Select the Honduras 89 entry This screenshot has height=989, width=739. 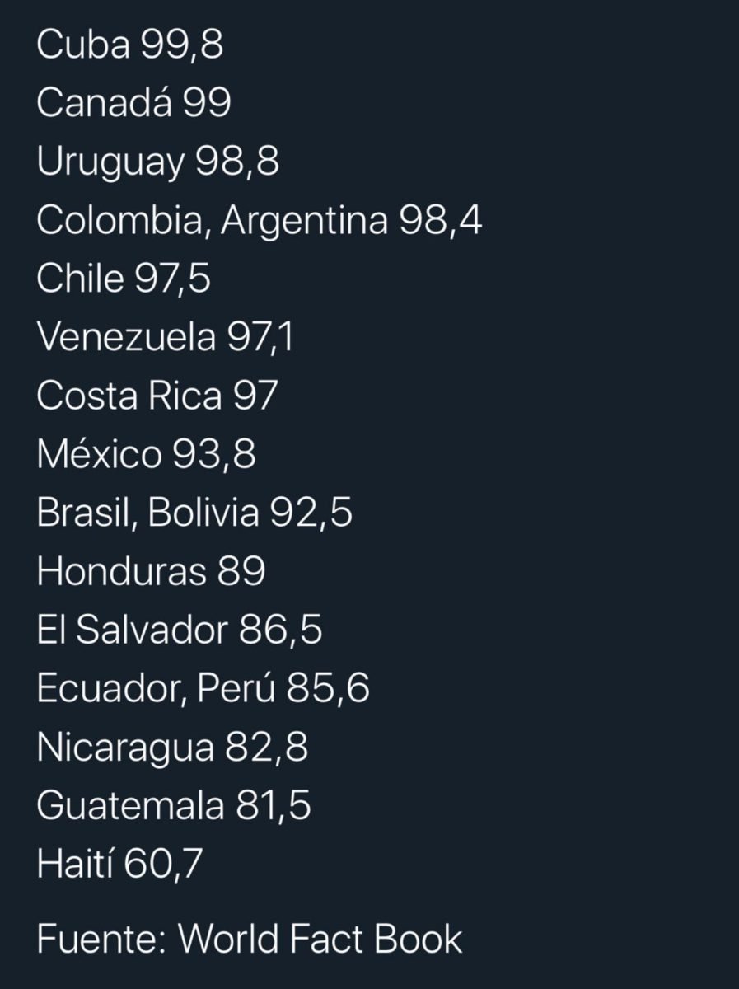tap(151, 571)
